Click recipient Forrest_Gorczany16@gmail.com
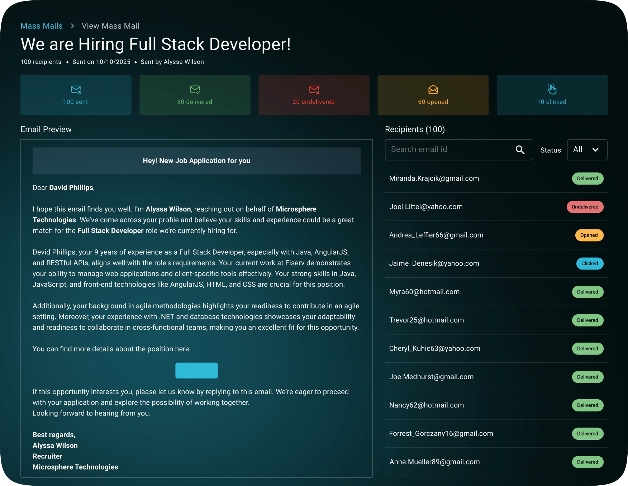The image size is (628, 486). point(441,433)
